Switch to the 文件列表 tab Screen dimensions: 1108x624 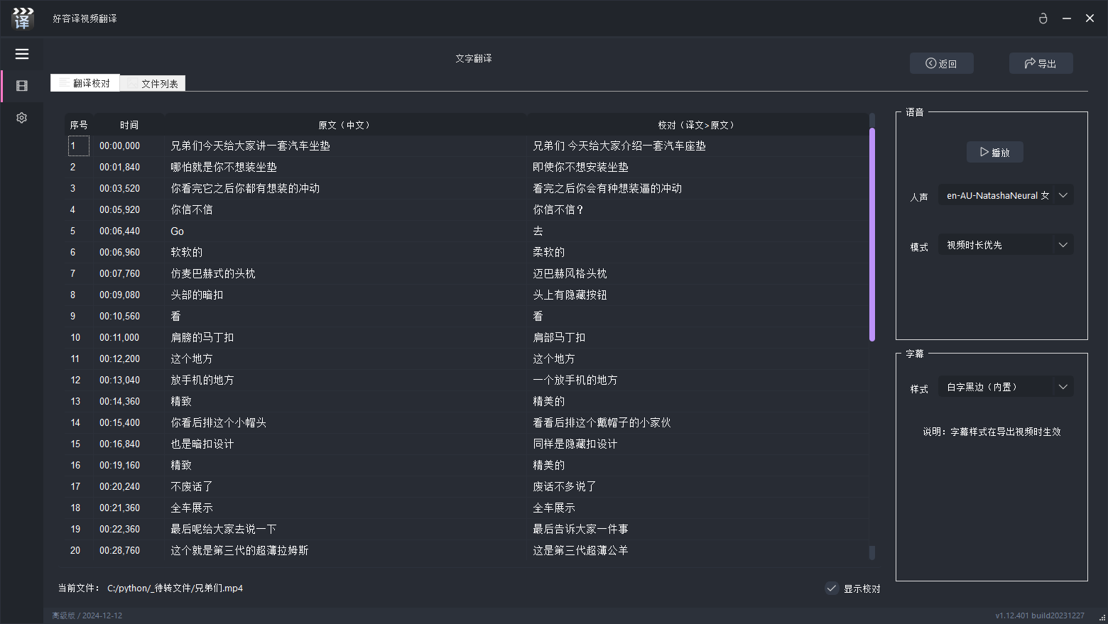point(153,84)
